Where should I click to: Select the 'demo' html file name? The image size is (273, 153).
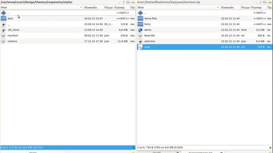(148, 30)
